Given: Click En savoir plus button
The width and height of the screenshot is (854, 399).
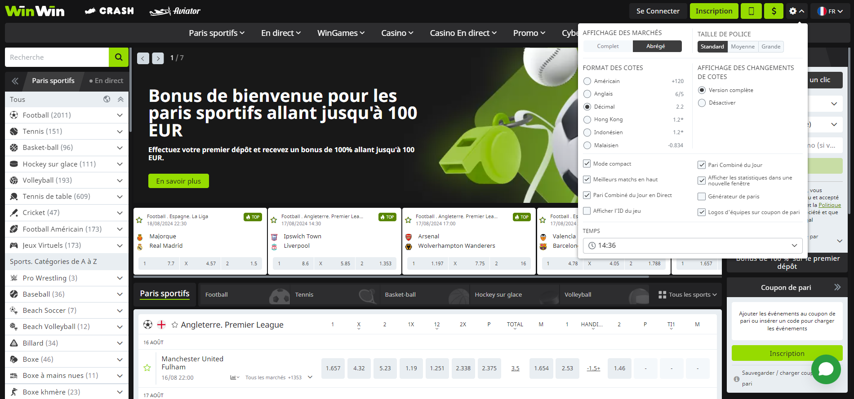Looking at the screenshot, I should point(178,181).
